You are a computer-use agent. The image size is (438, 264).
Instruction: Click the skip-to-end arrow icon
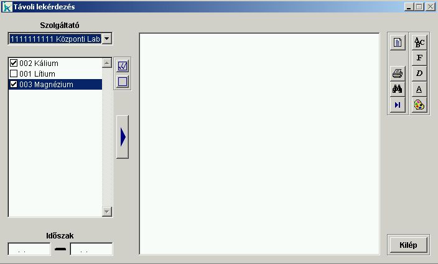pos(398,105)
